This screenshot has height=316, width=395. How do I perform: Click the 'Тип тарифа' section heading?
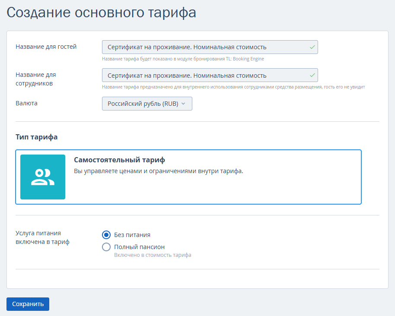[x=37, y=137]
